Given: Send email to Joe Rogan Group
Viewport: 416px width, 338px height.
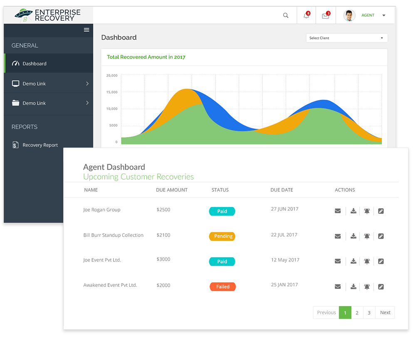Looking at the screenshot, I should coord(338,211).
